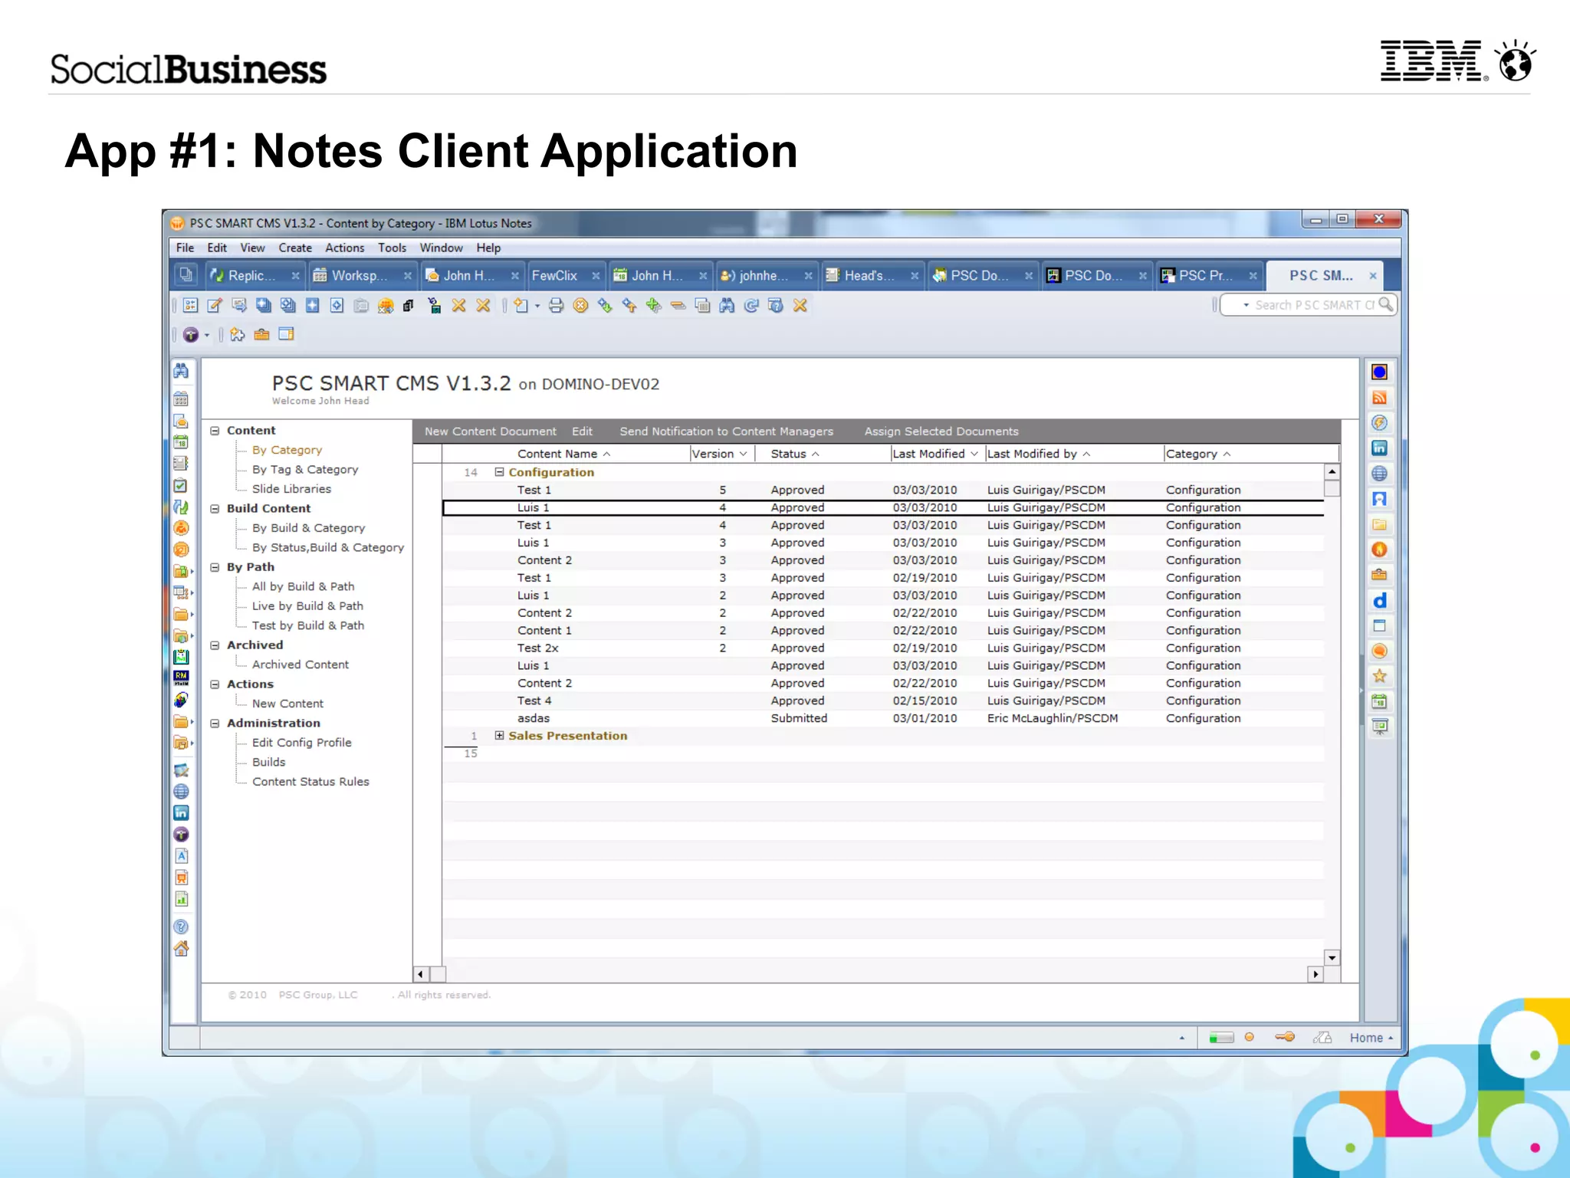Screen dimensions: 1570x1178
Task: Open the blue 'd' icon in right sidebar
Action: pyautogui.click(x=1379, y=600)
